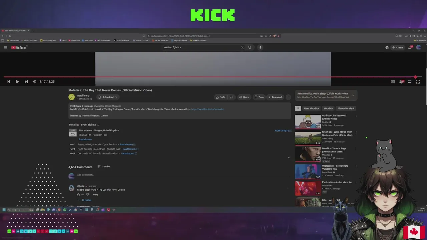Image resolution: width=427 pixels, height=240 pixels.
Task: Click View Tickets for Glasgow event
Action: pyautogui.click(x=283, y=131)
